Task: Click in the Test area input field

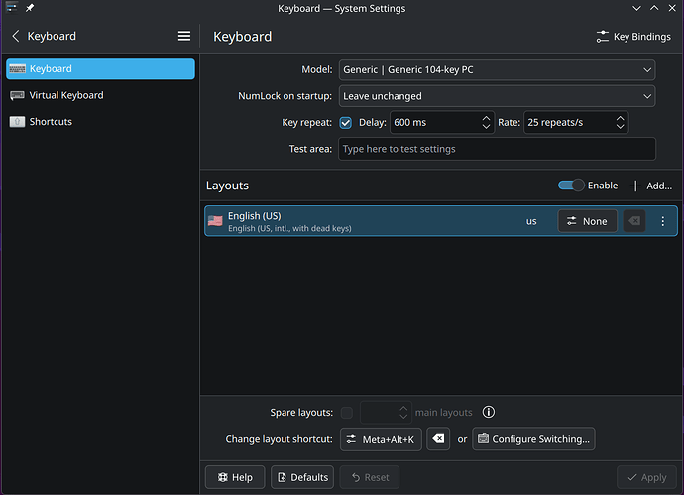Action: (x=497, y=149)
